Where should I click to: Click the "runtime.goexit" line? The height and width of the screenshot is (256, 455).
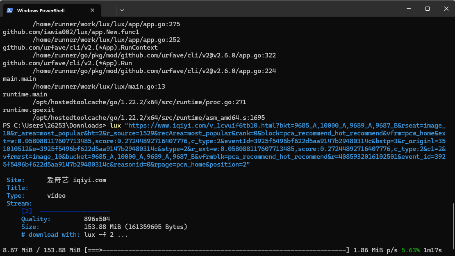point(29,110)
